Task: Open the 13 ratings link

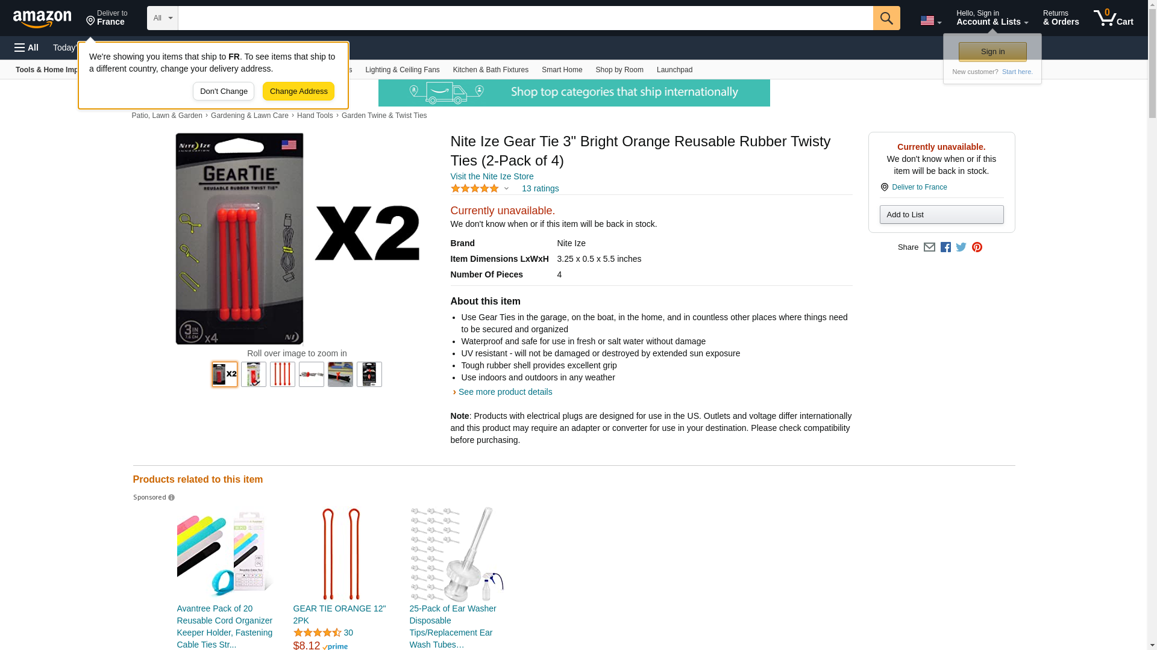Action: coord(540,188)
